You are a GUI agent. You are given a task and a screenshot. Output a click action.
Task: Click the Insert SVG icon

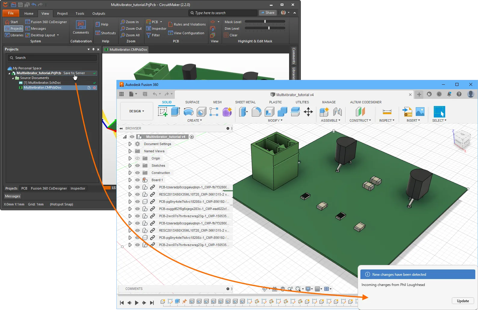click(x=407, y=112)
